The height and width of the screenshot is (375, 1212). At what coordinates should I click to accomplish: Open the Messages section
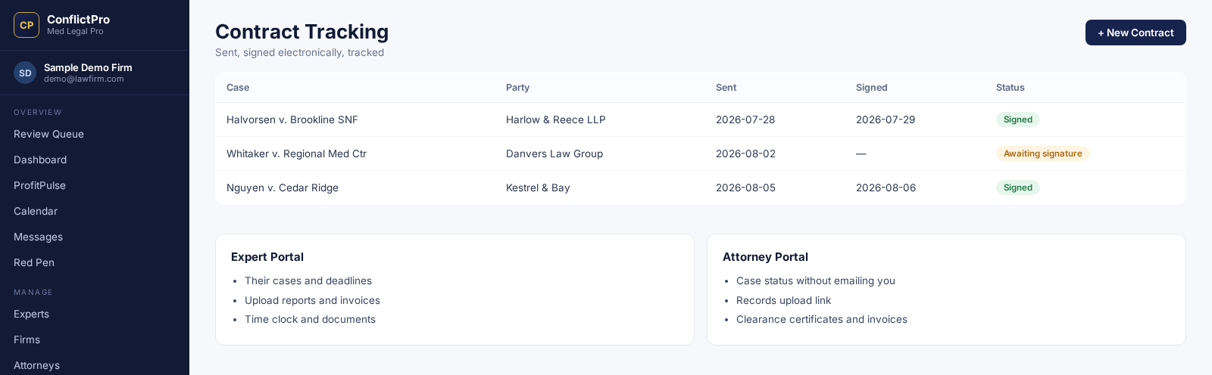point(38,237)
